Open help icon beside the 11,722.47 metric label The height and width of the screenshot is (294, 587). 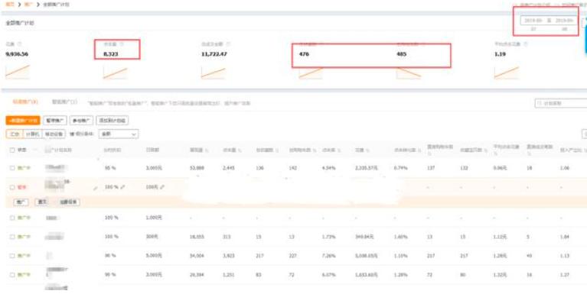coord(229,44)
